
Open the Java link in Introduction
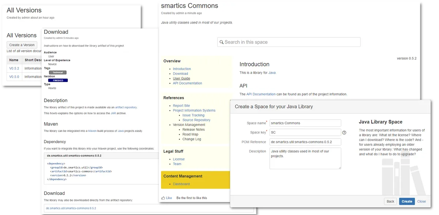pos(272,73)
